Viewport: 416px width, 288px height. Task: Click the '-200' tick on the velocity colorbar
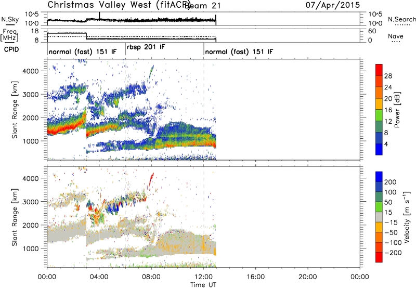[393, 253]
